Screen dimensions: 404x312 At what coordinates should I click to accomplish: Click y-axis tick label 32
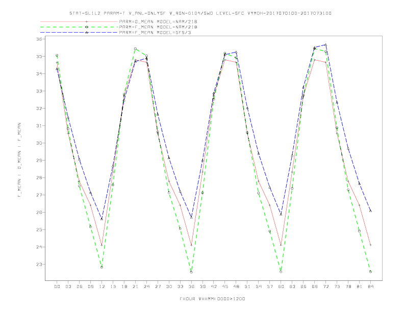[39, 109]
